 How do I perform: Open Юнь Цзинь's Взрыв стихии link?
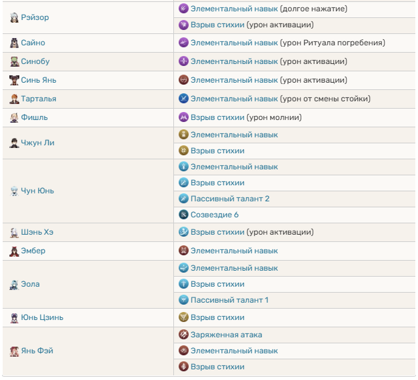(217, 317)
